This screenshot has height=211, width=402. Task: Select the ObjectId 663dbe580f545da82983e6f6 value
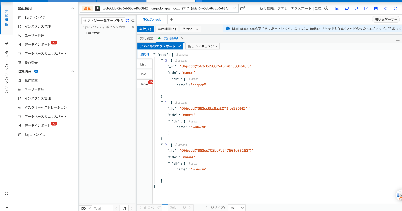pos(215,66)
